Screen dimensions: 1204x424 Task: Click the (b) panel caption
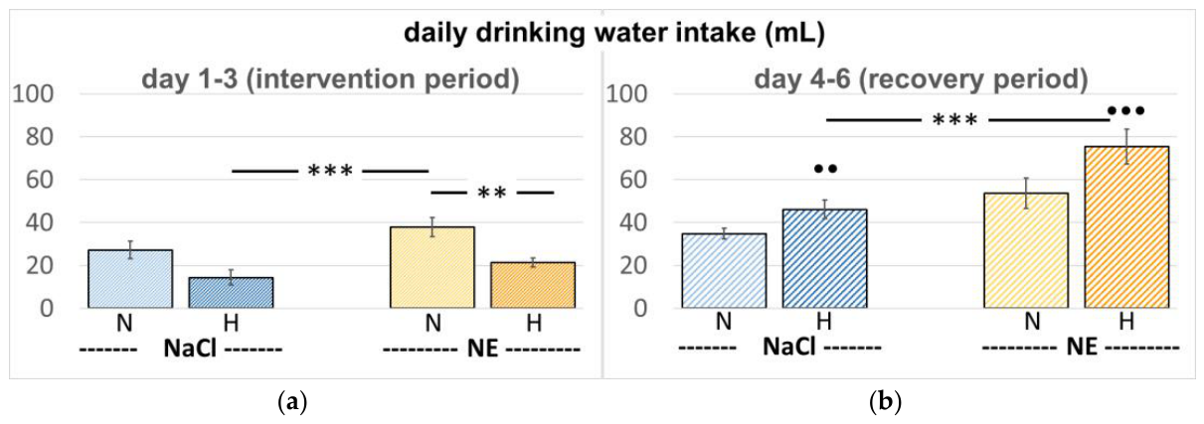[x=886, y=401]
